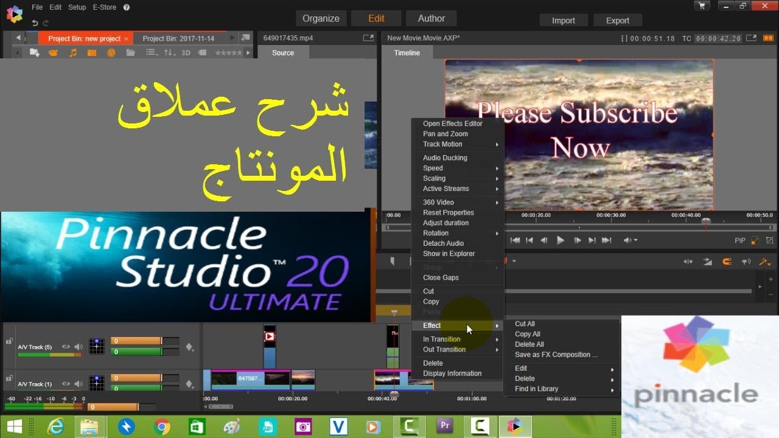779x438 pixels.
Task: Click the shopping cart icon in title bar
Action: tap(702, 6)
